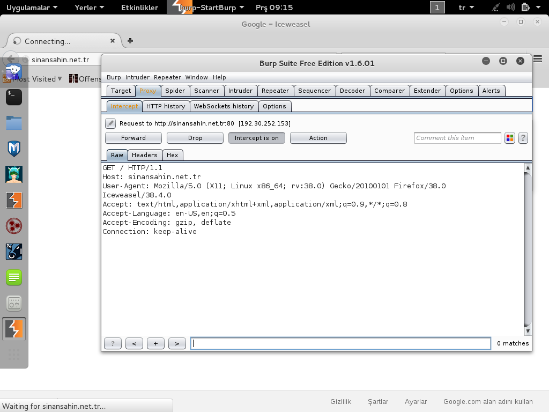Open the Terminal from the dock
Screen dimensions: 549x412
click(x=14, y=97)
